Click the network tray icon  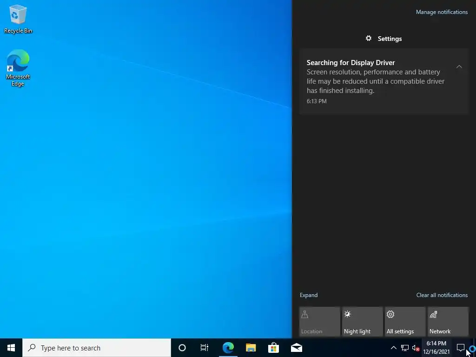[405, 348]
